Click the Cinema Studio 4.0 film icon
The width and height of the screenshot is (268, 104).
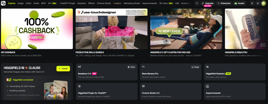pyautogui.click(x=143, y=86)
